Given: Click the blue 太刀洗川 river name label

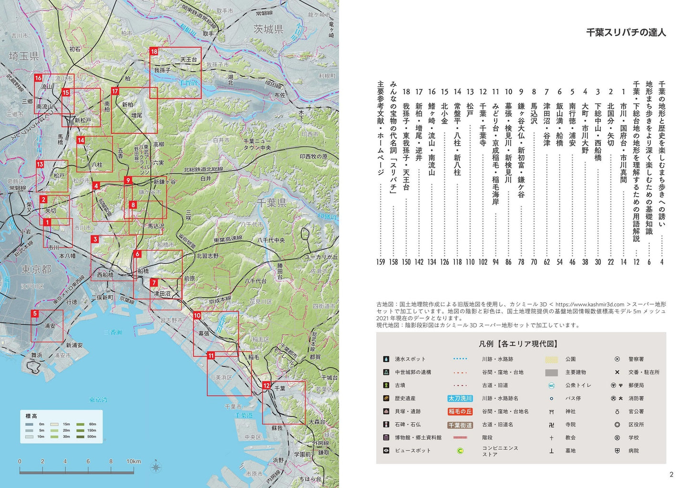Looking at the screenshot, I should (x=460, y=398).
